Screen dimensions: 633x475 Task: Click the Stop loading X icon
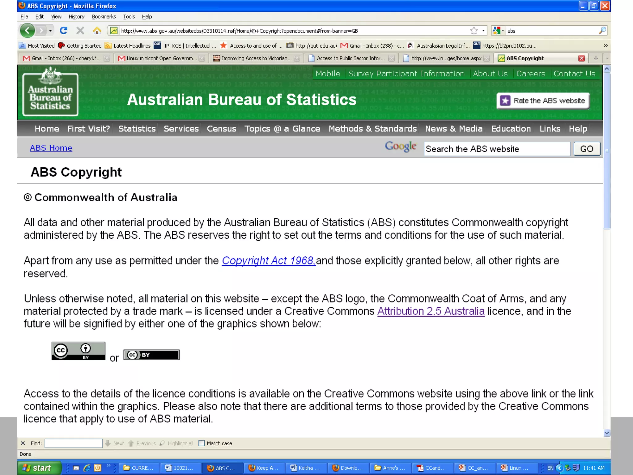coord(80,30)
